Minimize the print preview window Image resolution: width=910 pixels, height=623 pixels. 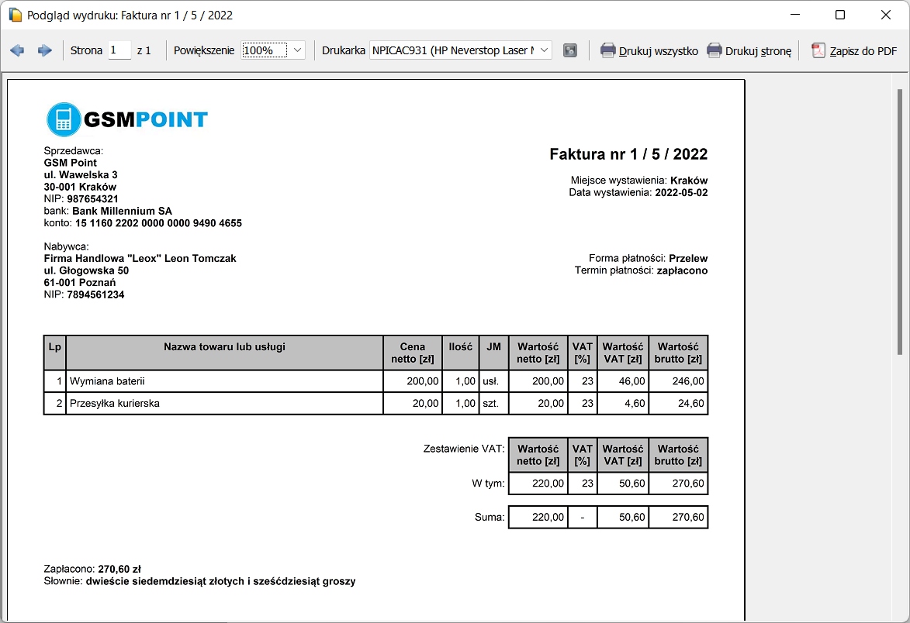point(794,15)
